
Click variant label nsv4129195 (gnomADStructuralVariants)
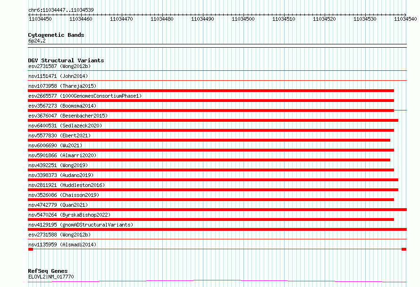[x=81, y=225]
